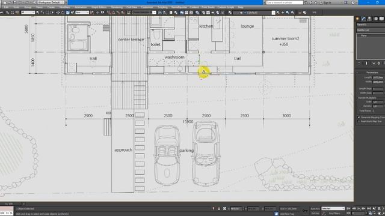
Task: Click the Save File quick access icon
Action: pos(14,2)
